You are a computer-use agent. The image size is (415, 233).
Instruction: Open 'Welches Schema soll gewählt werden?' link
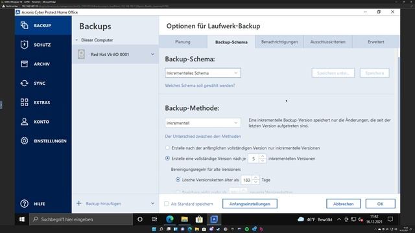click(200, 85)
